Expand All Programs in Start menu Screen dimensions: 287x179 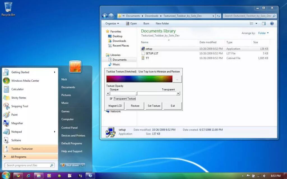click(30, 157)
